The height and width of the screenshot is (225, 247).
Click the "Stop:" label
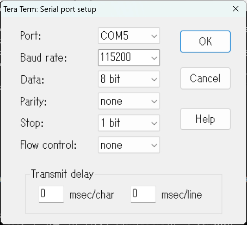pos(32,123)
